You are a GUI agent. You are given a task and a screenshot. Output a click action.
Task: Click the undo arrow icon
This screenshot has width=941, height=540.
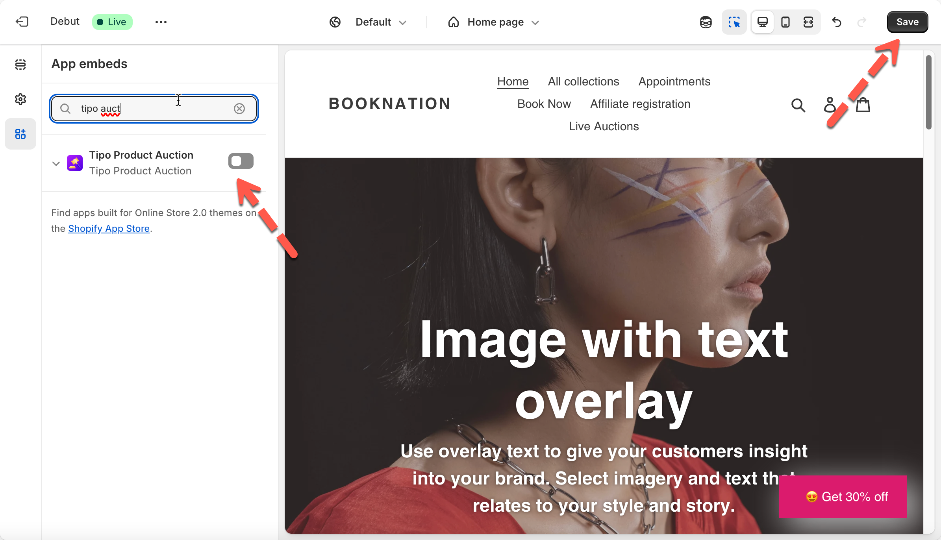click(x=837, y=22)
